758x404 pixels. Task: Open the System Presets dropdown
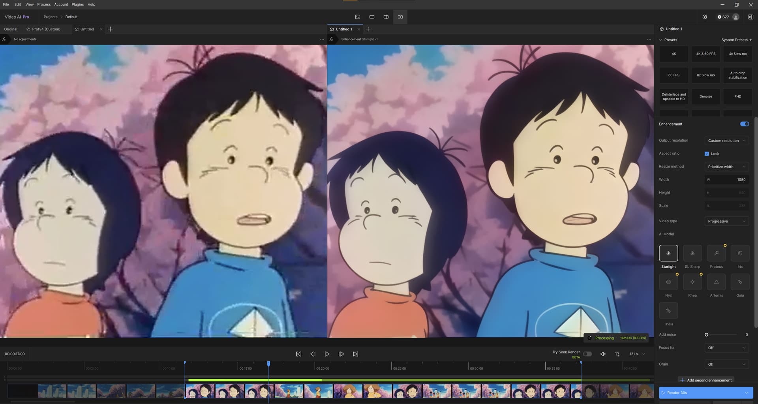(736, 40)
